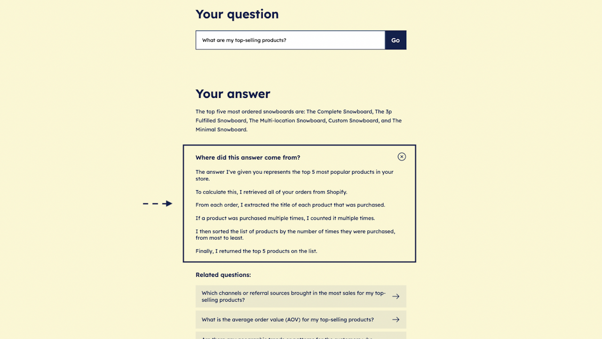Open the related question about referral sources
The width and height of the screenshot is (602, 339).
click(x=293, y=296)
